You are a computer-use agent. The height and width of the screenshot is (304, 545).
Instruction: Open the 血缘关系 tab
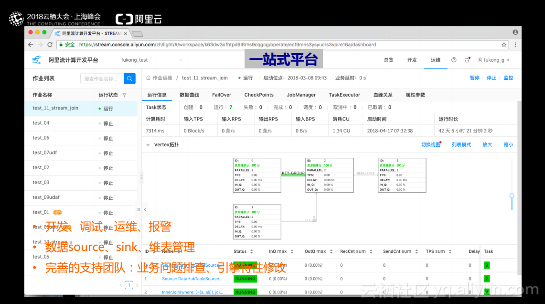(x=383, y=95)
